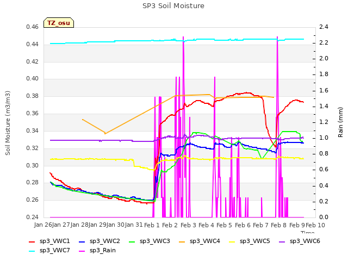The width and height of the screenshot is (348, 261).
Task: Click the Feb 9 date tick label
Action: 297,225
